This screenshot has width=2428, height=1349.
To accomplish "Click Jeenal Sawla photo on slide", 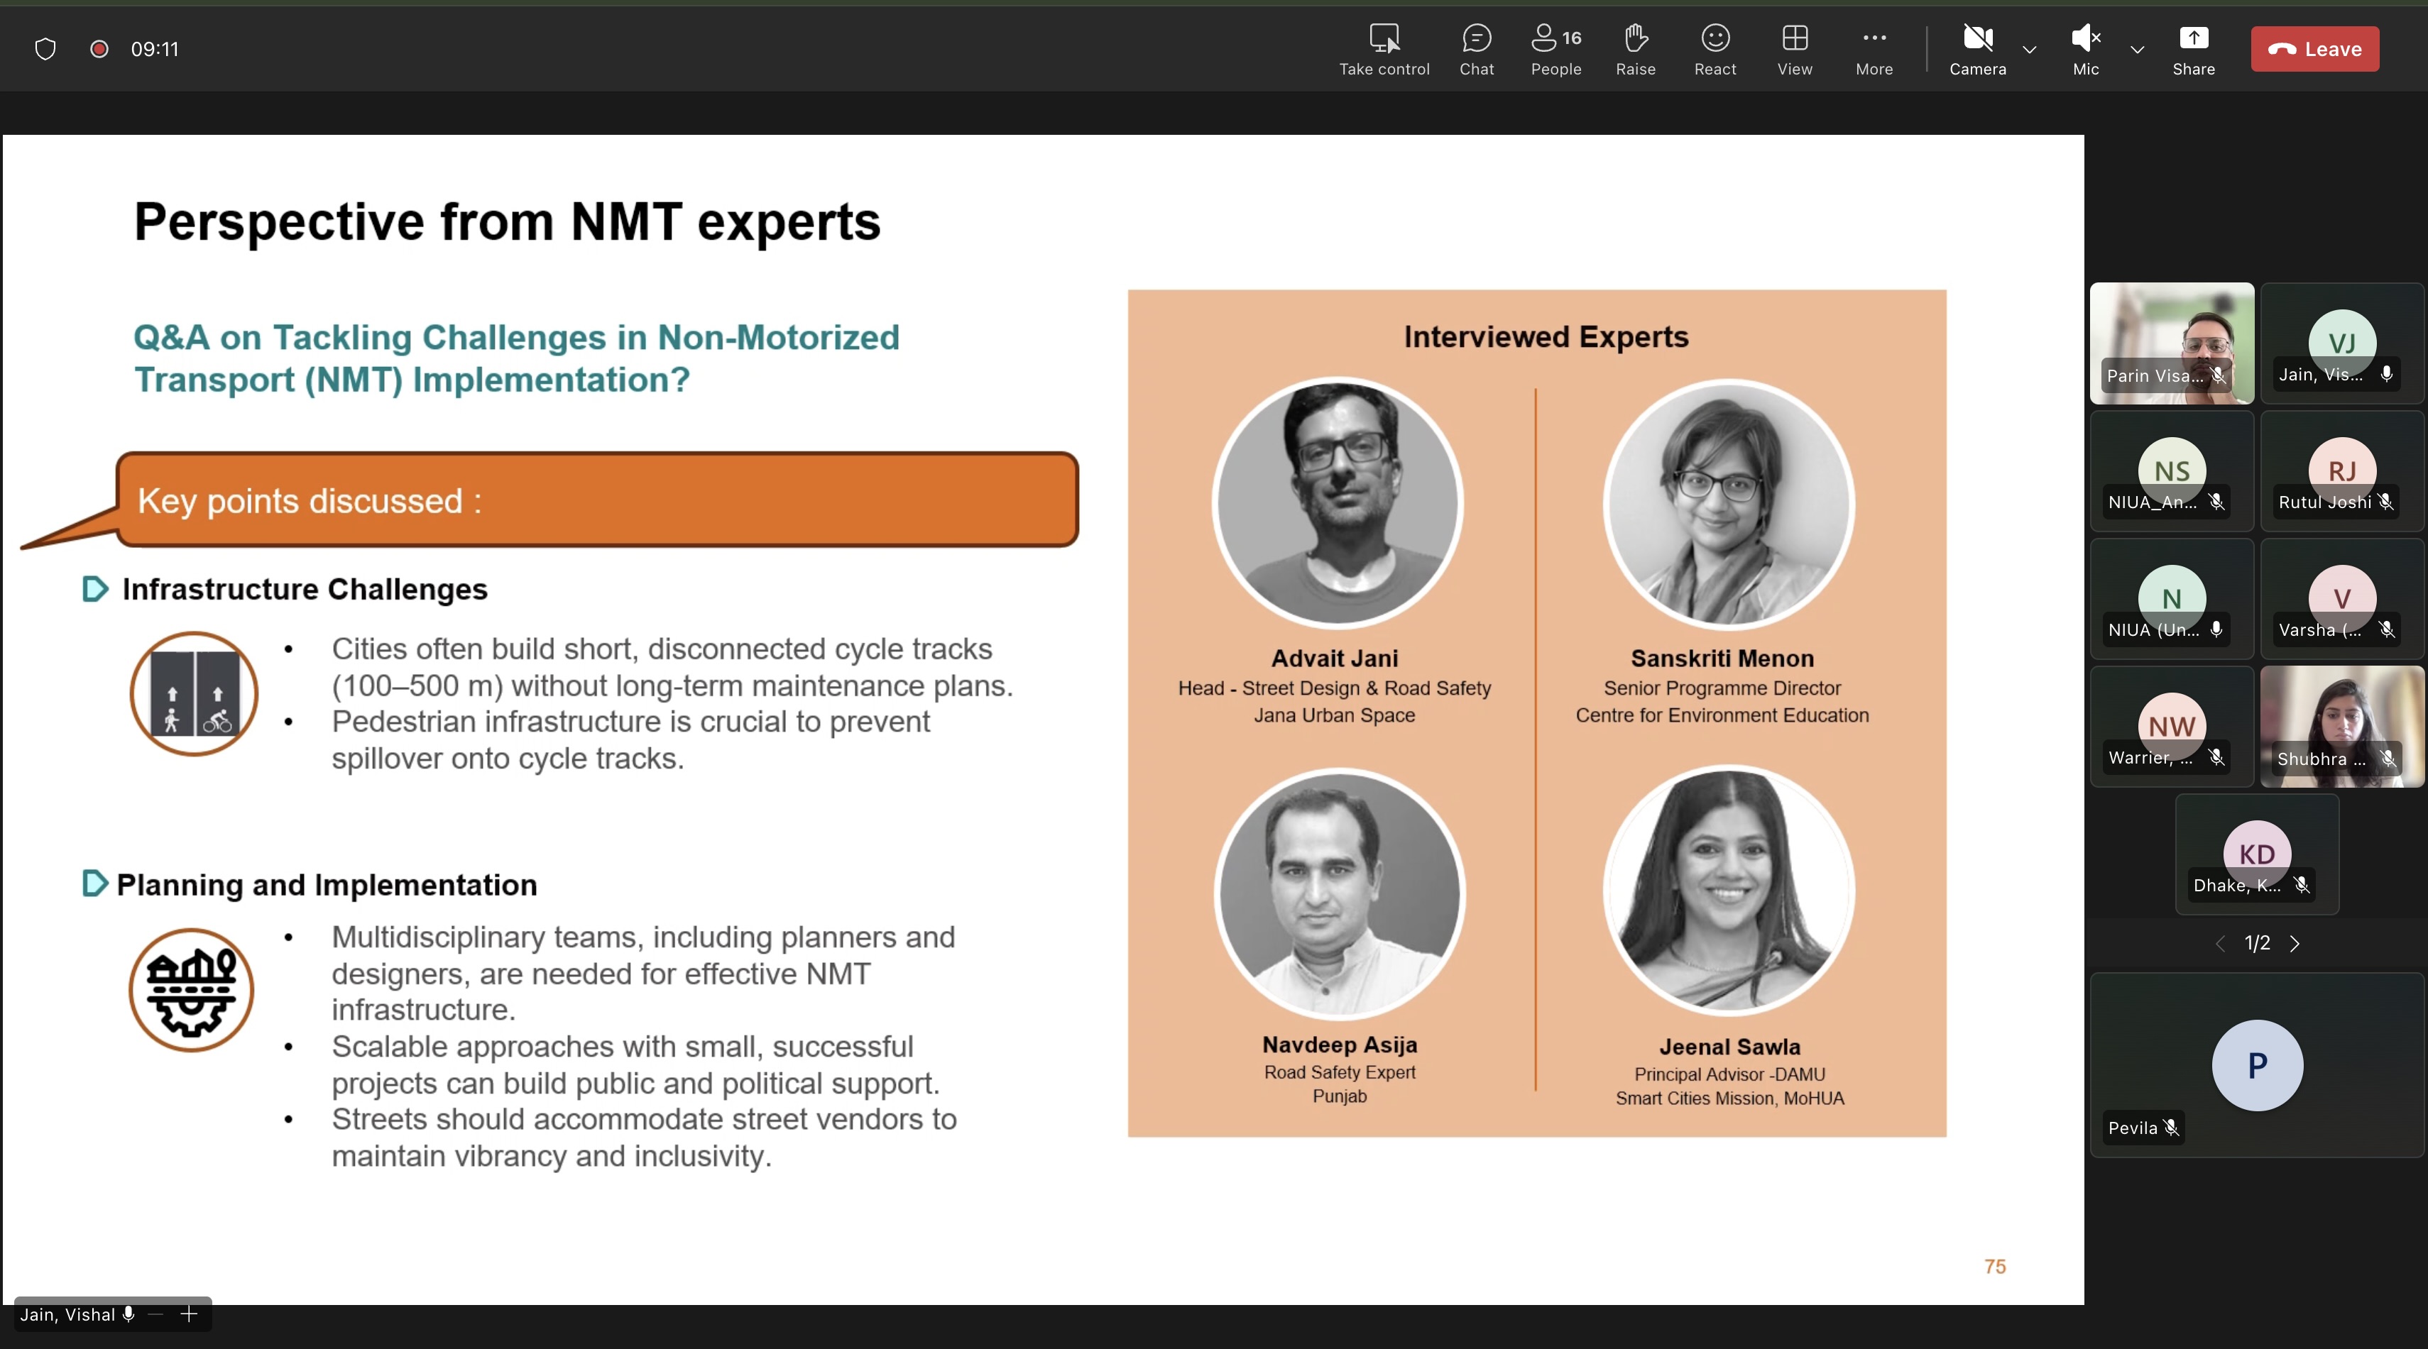I will (1729, 891).
